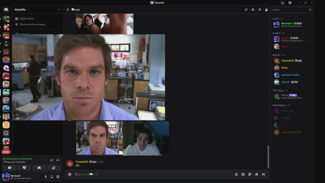Click the BZZR tag next to Norman

(298, 23)
